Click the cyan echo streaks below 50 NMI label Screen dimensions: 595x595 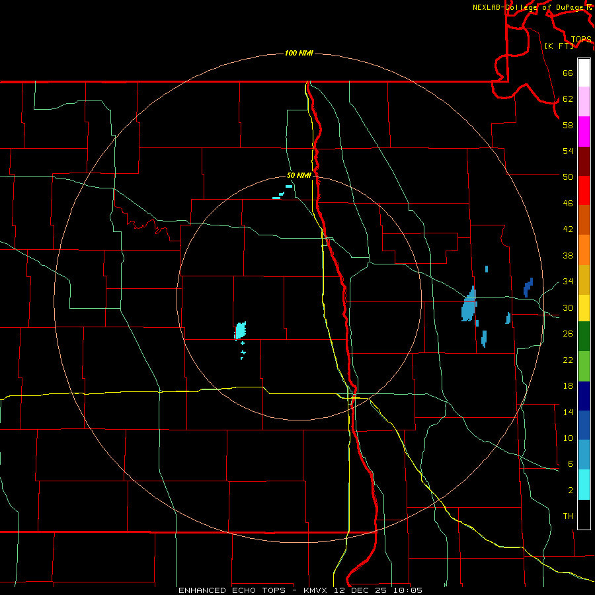tap(282, 192)
